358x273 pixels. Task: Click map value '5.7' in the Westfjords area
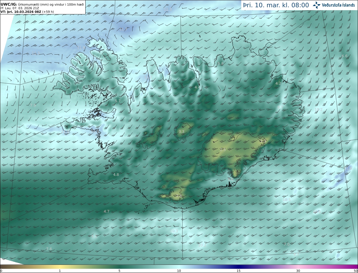coord(118,101)
